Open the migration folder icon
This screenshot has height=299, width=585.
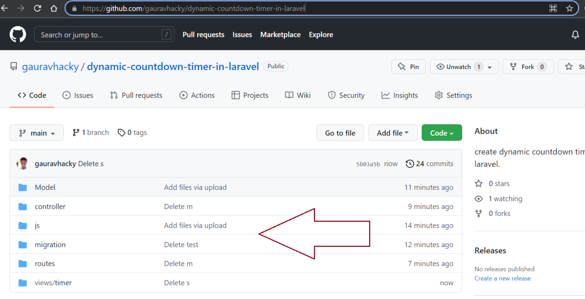[23, 245]
